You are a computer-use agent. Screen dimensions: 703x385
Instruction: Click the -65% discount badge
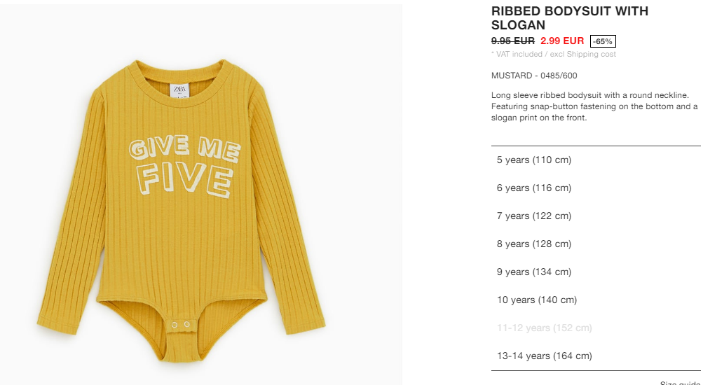coord(603,41)
